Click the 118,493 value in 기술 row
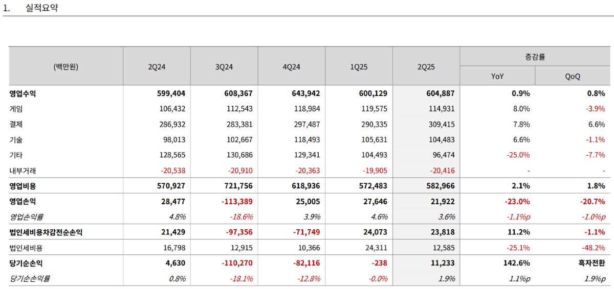Screen dimensions: 614x289 [308, 139]
